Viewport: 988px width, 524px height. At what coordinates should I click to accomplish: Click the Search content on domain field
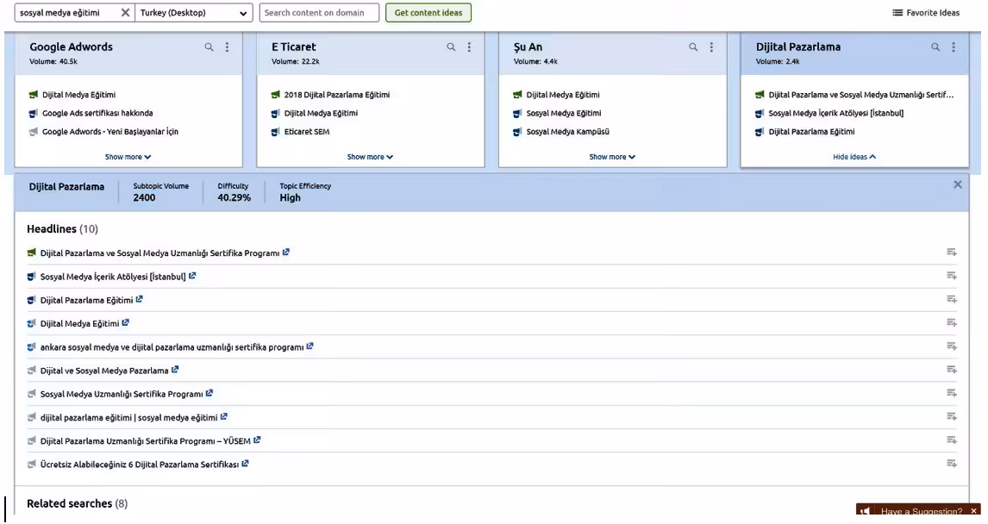click(x=319, y=13)
